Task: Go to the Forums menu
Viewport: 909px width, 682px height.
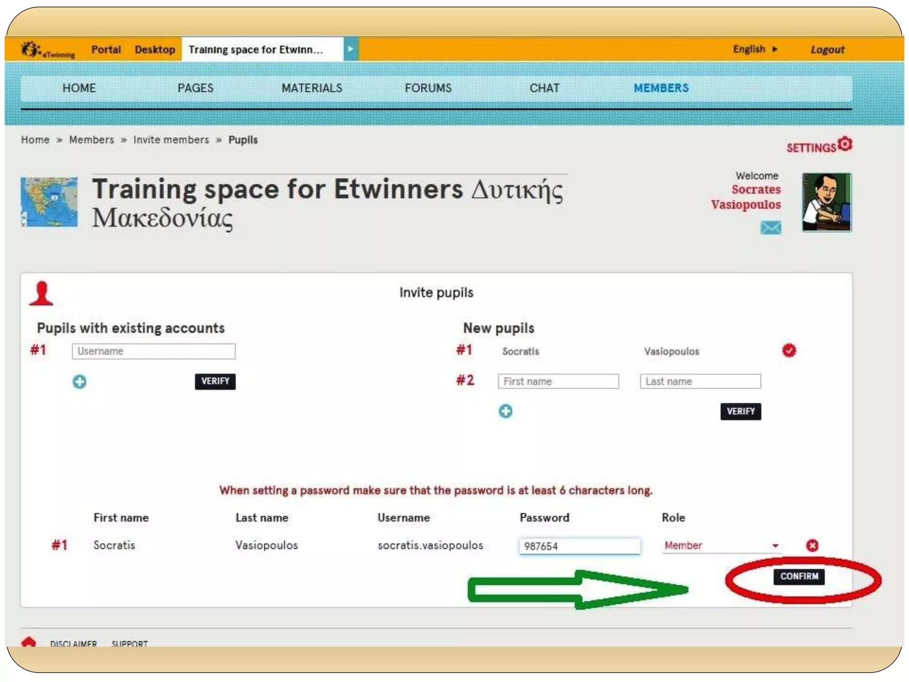Action: [x=428, y=88]
